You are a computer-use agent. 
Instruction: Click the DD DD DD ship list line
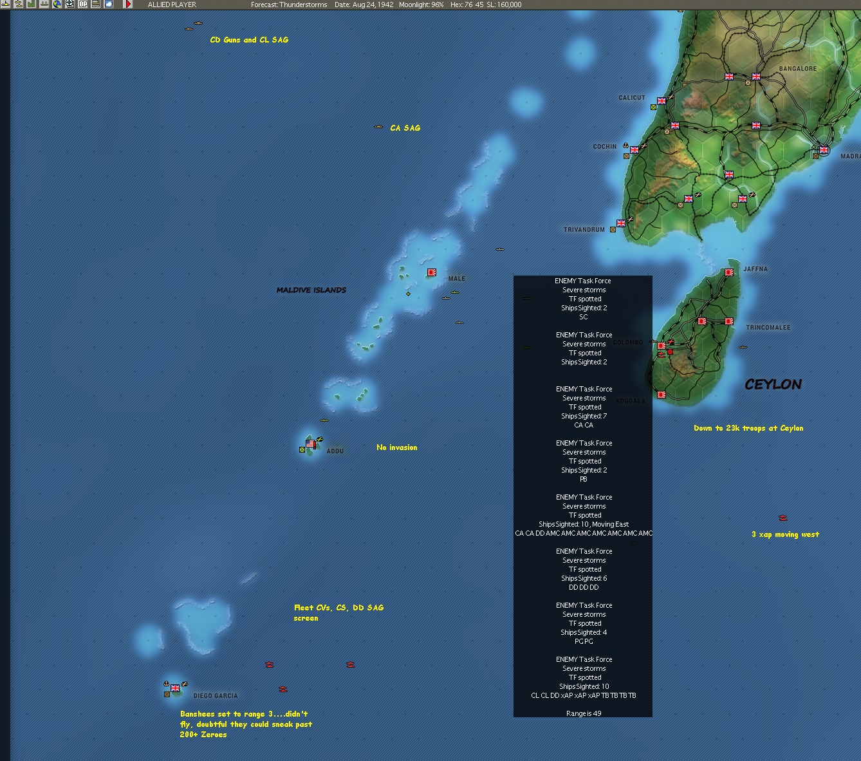(584, 587)
